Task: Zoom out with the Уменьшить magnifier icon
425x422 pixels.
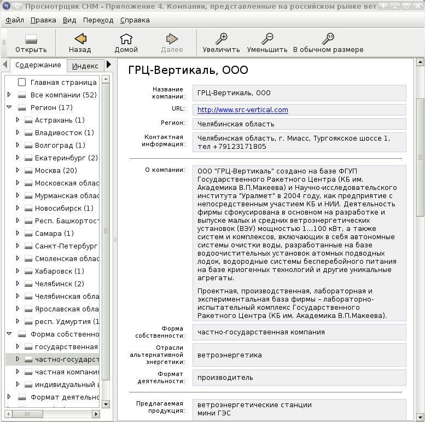Action: [x=267, y=39]
